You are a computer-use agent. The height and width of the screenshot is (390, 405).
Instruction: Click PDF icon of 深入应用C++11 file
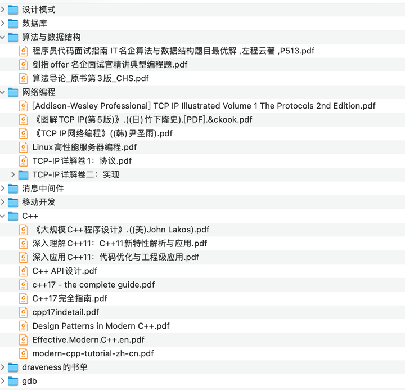(23, 257)
